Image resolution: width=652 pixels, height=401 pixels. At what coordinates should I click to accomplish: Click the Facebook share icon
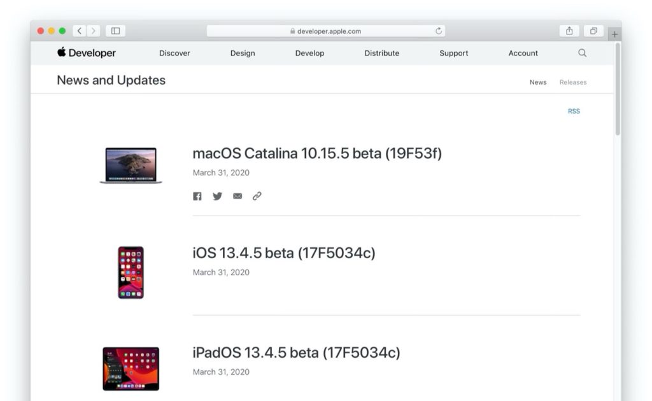click(197, 196)
